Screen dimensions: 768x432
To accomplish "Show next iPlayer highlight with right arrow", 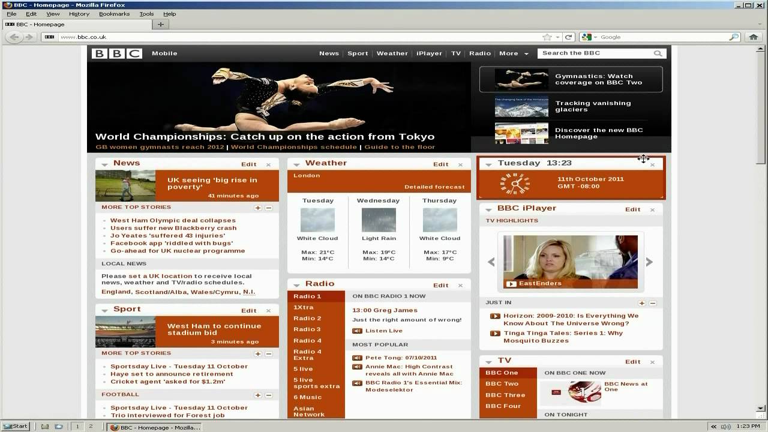I will [x=649, y=262].
